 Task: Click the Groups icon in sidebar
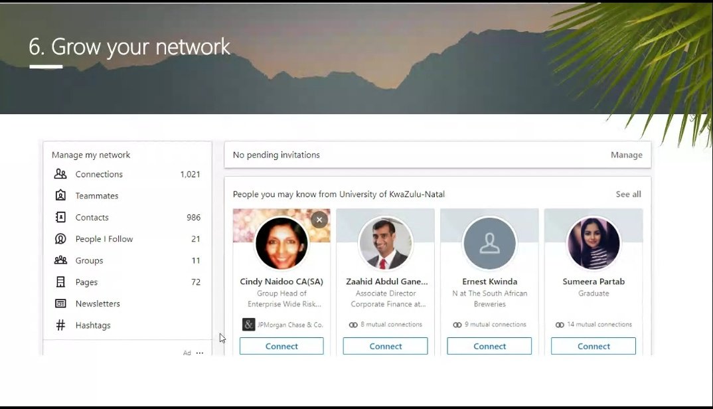click(60, 260)
